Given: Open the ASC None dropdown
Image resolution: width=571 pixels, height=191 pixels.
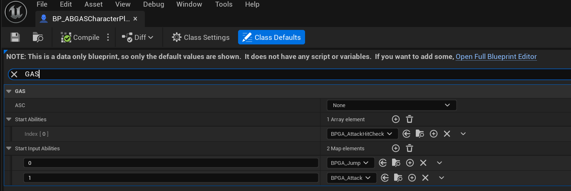Looking at the screenshot, I should coord(392,105).
